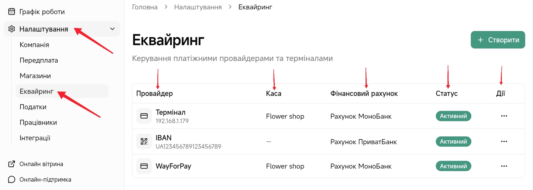
Task: Click the gear icon next to Налаштування
Action: tap(11, 29)
